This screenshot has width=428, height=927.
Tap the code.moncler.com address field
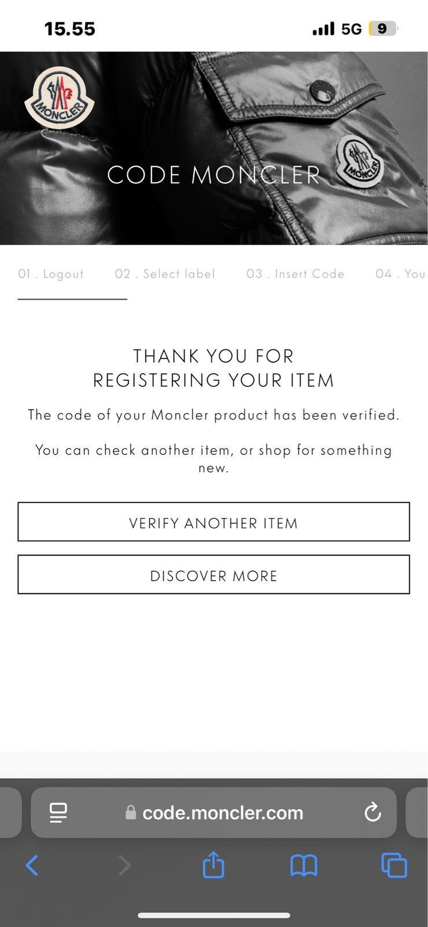coord(223,812)
